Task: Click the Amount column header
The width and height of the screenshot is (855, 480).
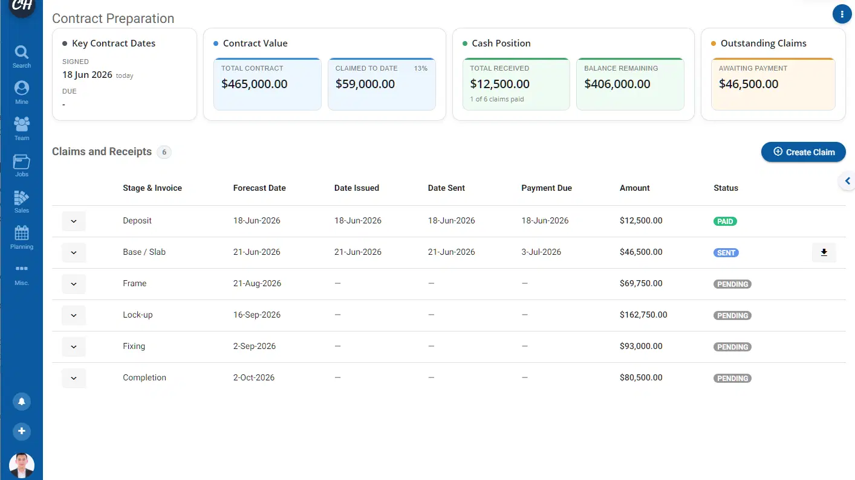Action: 635,188
